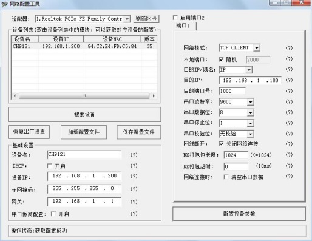
Task: Click the 目的IP 192.168.1.100 field
Action: [250, 80]
